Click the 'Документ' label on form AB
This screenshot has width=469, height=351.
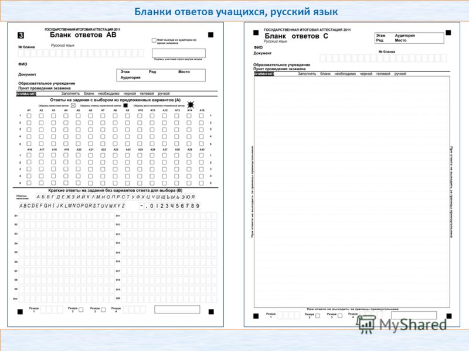tap(27, 74)
